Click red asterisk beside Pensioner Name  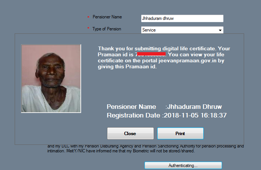pyautogui.click(x=88, y=17)
